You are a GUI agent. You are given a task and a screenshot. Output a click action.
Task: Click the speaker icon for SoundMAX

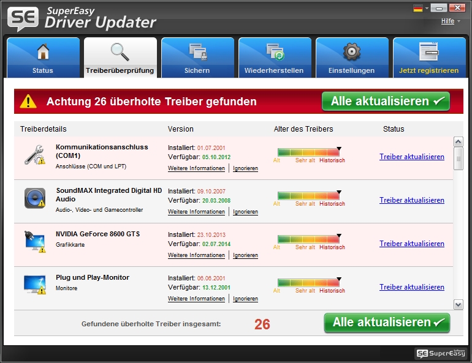[35, 198]
